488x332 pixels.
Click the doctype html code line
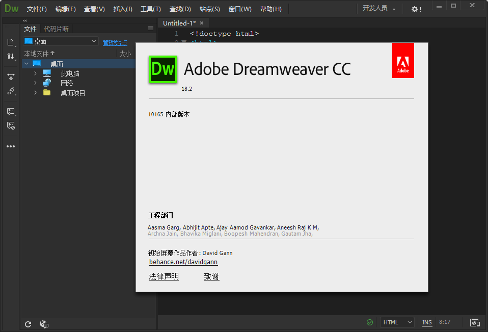224,33
